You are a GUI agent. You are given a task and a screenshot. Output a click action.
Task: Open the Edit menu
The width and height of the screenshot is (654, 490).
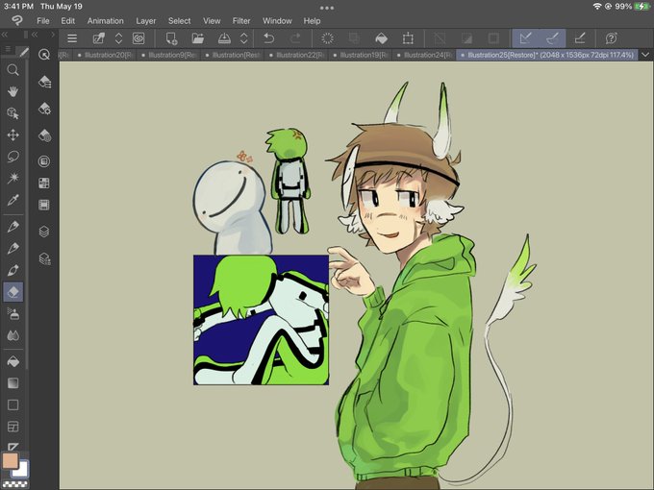click(x=68, y=21)
